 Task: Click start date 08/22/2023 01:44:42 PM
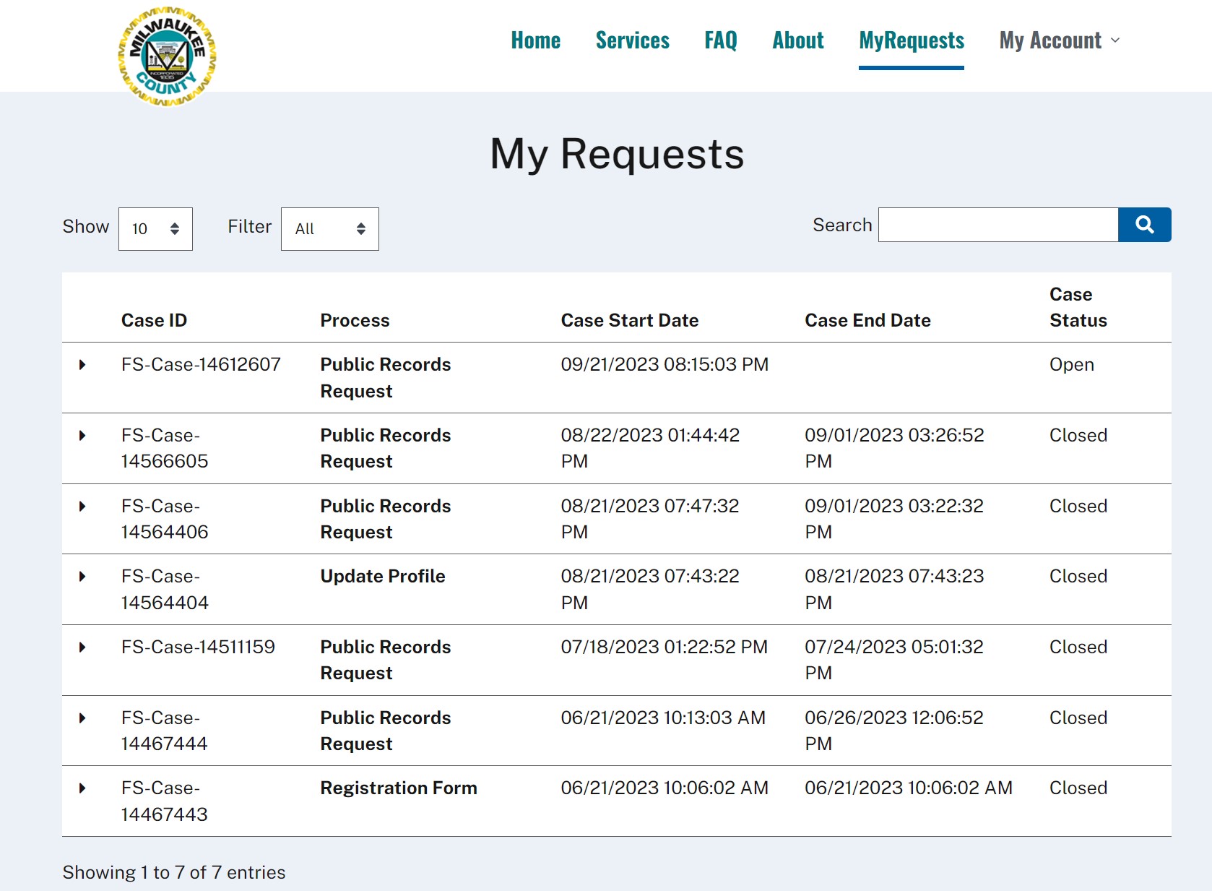click(x=650, y=448)
